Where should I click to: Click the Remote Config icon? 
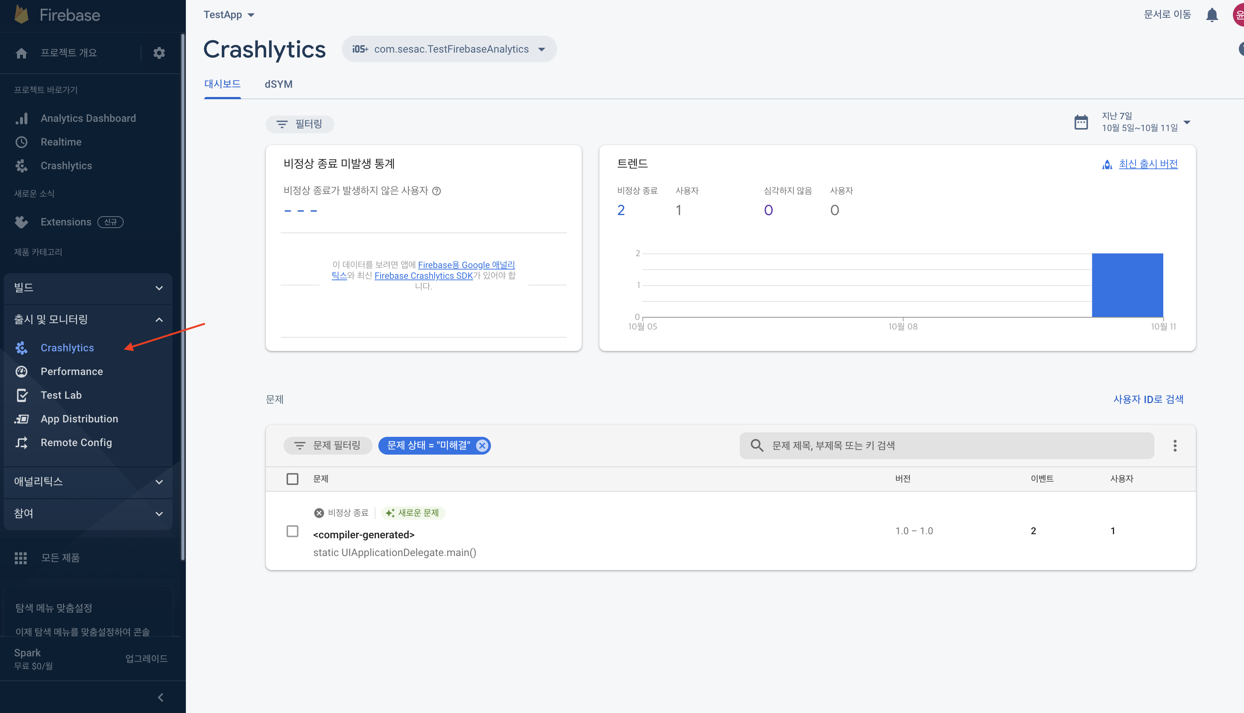coord(21,443)
